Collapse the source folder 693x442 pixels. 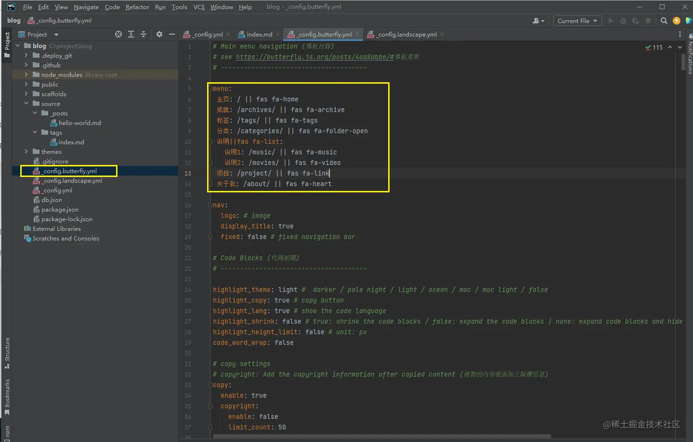click(26, 103)
